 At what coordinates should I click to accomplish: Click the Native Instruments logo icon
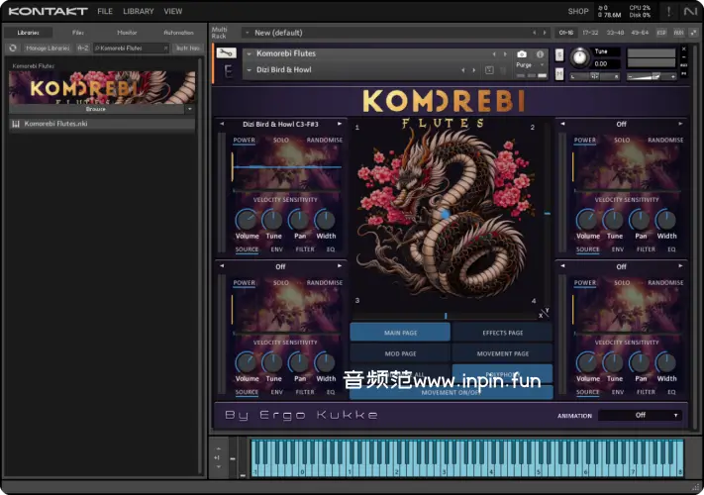pos(689,11)
